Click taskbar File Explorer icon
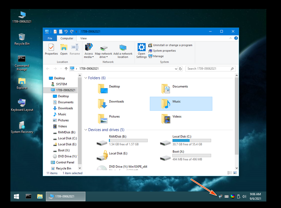The height and width of the screenshot is (208, 281). [x=40, y=196]
